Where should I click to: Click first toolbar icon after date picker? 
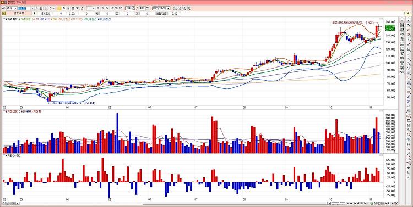pos(175,8)
